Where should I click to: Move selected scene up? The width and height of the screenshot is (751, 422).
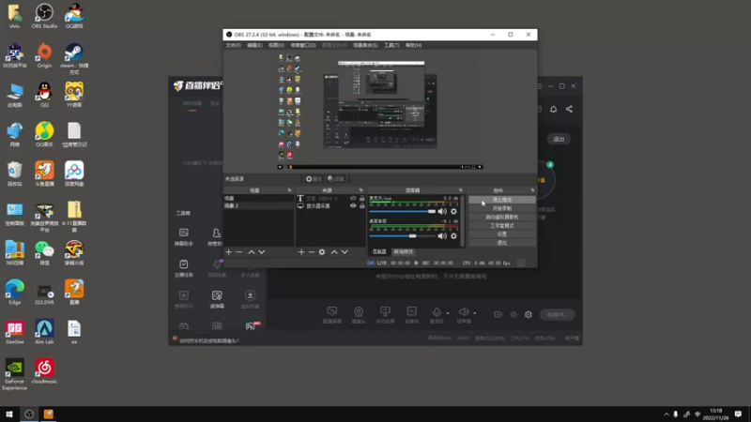(251, 251)
